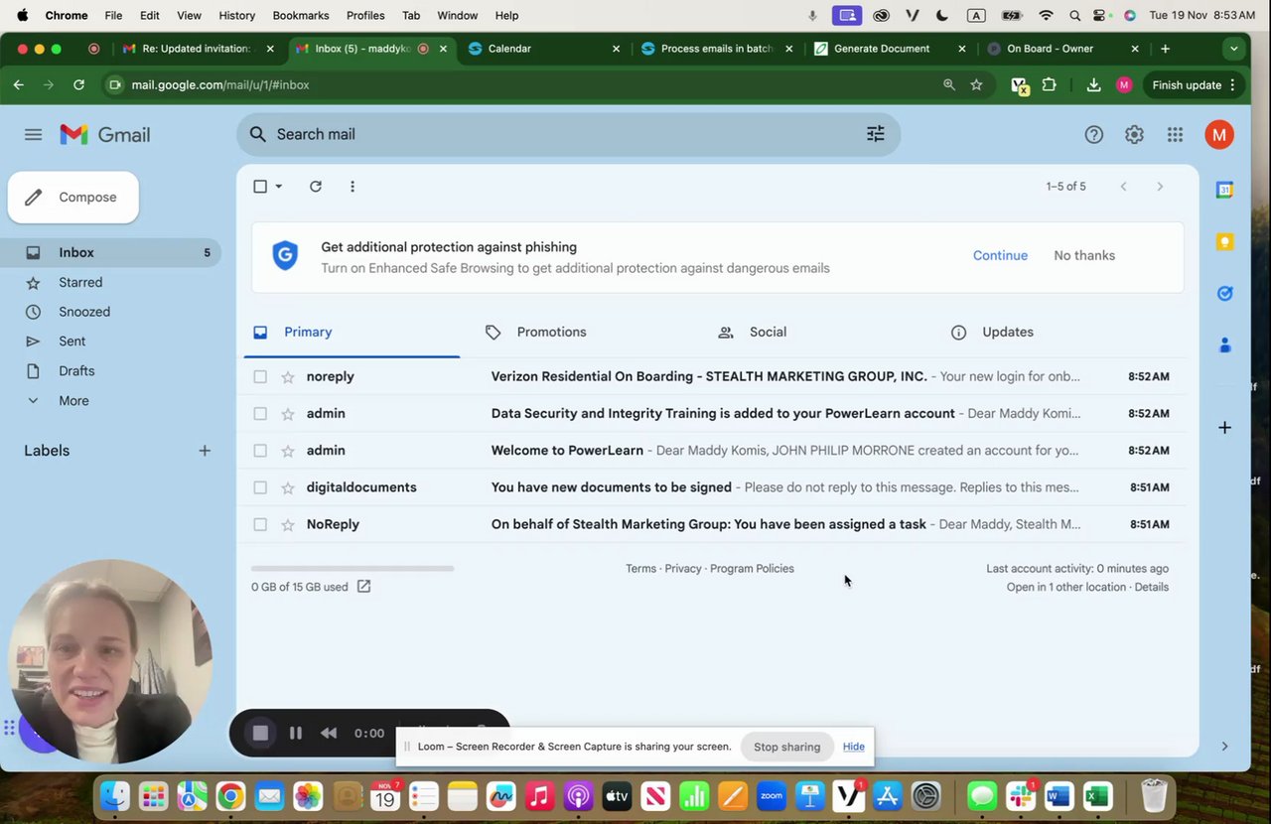Create a new label with plus icon
Viewport: 1271px width, 824px height.
[205, 451]
